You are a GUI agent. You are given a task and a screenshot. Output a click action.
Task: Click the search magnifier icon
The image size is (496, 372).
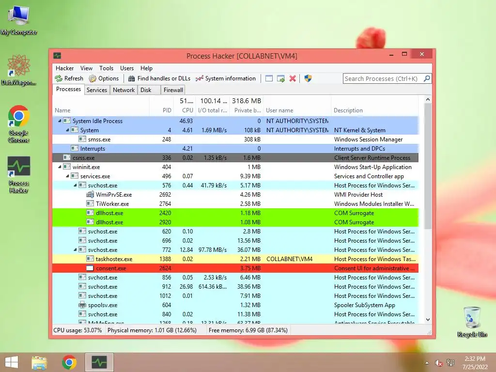427,78
